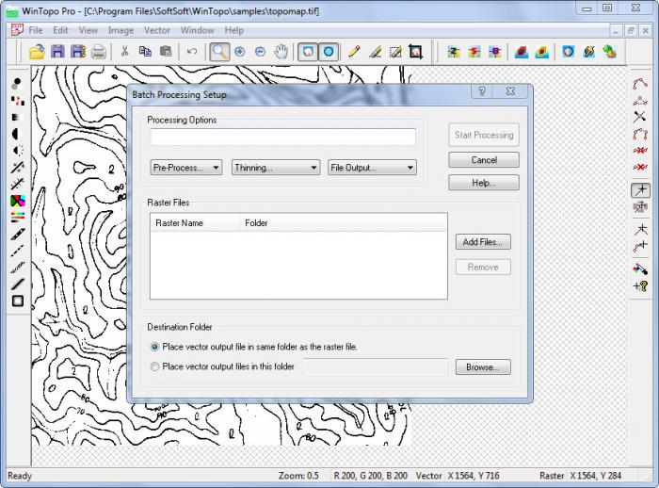This screenshot has height=488, width=659.
Task: Click the Browse... button
Action: pyautogui.click(x=483, y=366)
